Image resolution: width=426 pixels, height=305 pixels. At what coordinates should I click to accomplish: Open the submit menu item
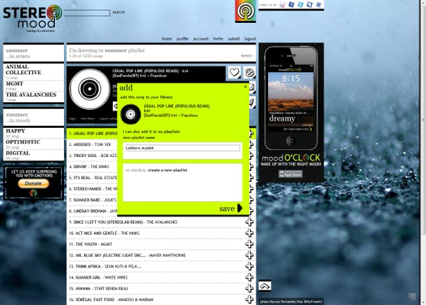[x=234, y=39]
